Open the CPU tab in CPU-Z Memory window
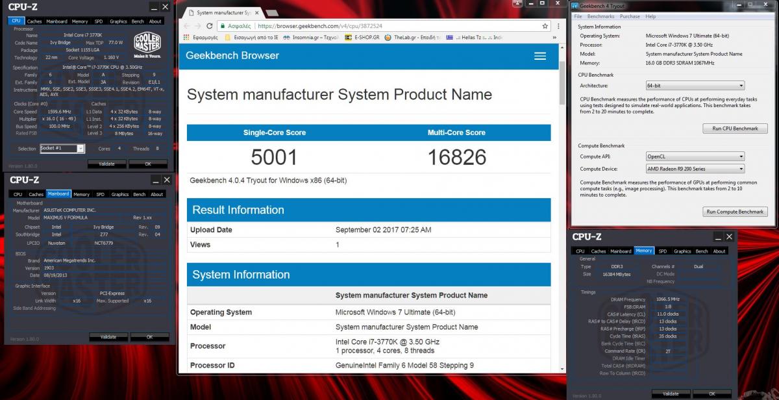This screenshot has height=400, width=779. click(x=580, y=251)
